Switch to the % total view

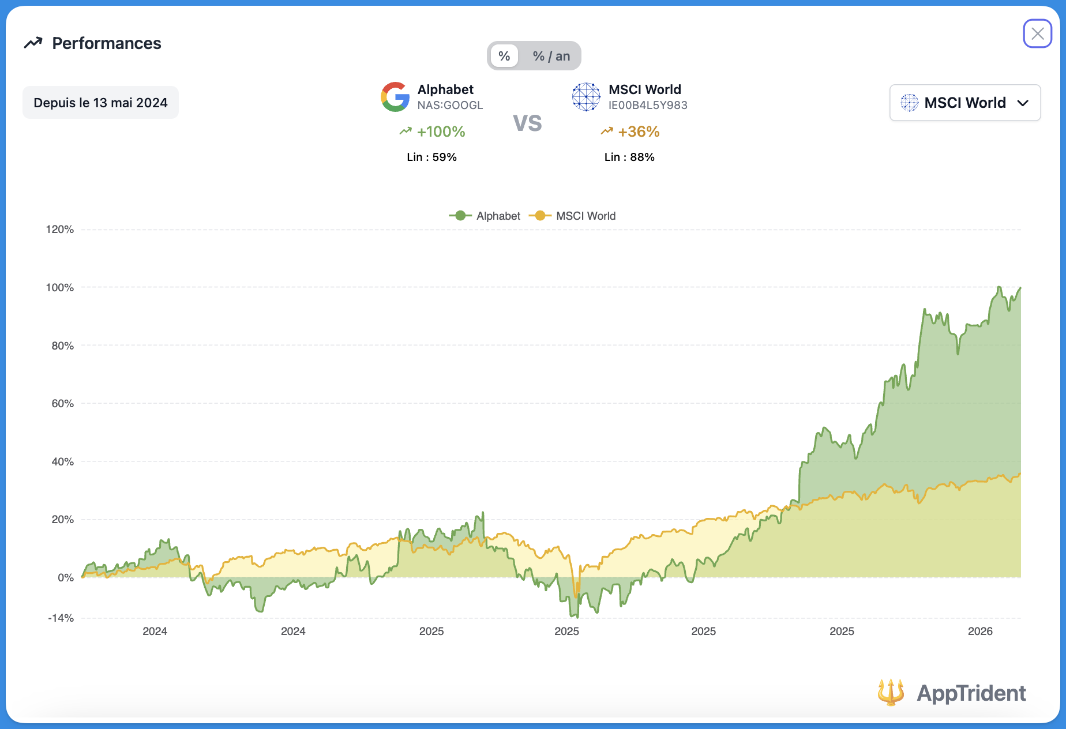(504, 56)
